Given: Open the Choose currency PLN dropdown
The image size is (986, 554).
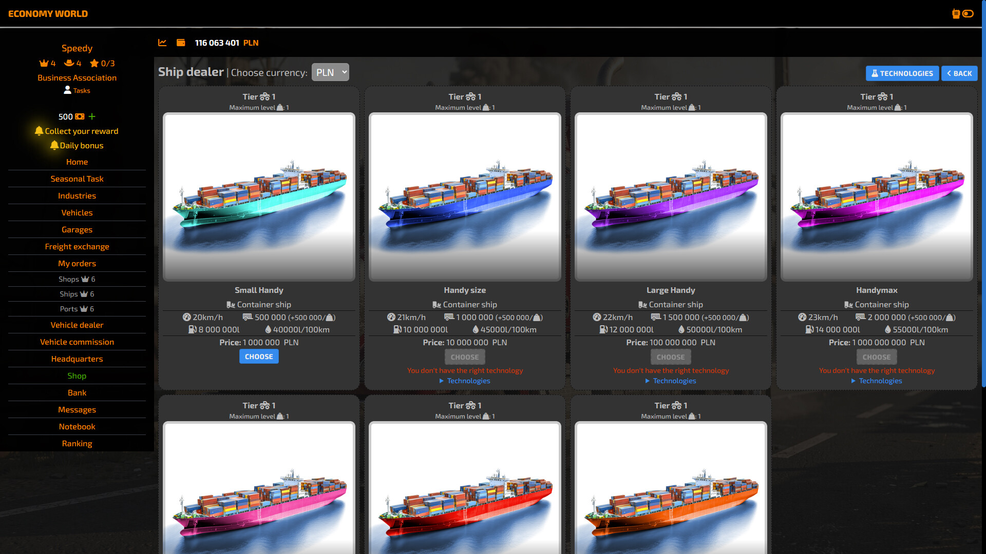Looking at the screenshot, I should tap(330, 72).
